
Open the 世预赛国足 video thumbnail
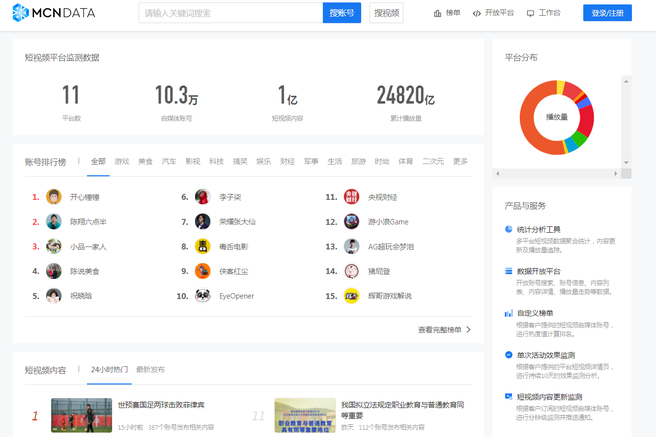pos(82,415)
